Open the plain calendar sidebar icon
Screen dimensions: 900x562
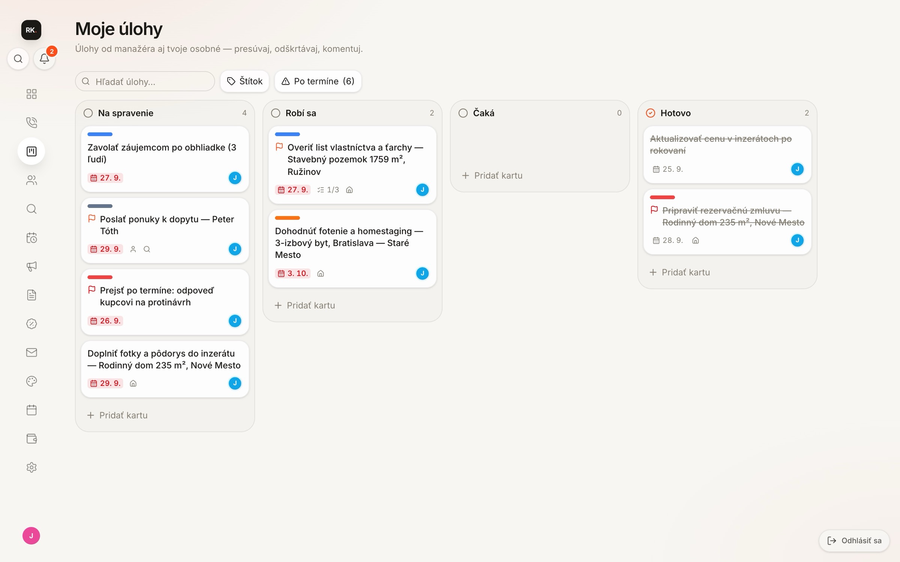coord(31,410)
